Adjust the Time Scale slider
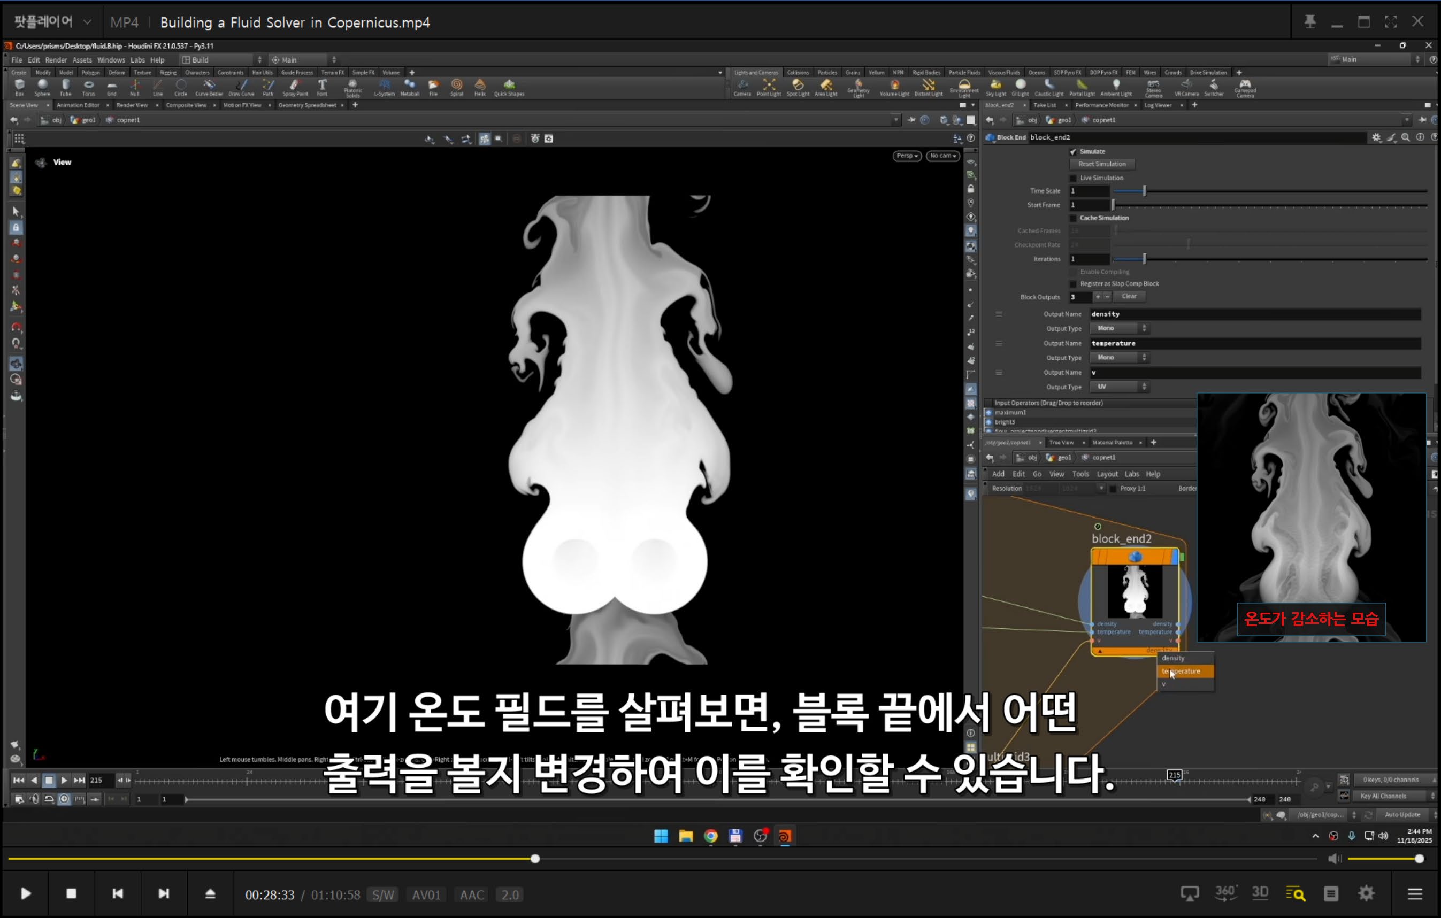Image resolution: width=1441 pixels, height=918 pixels. (1270, 191)
